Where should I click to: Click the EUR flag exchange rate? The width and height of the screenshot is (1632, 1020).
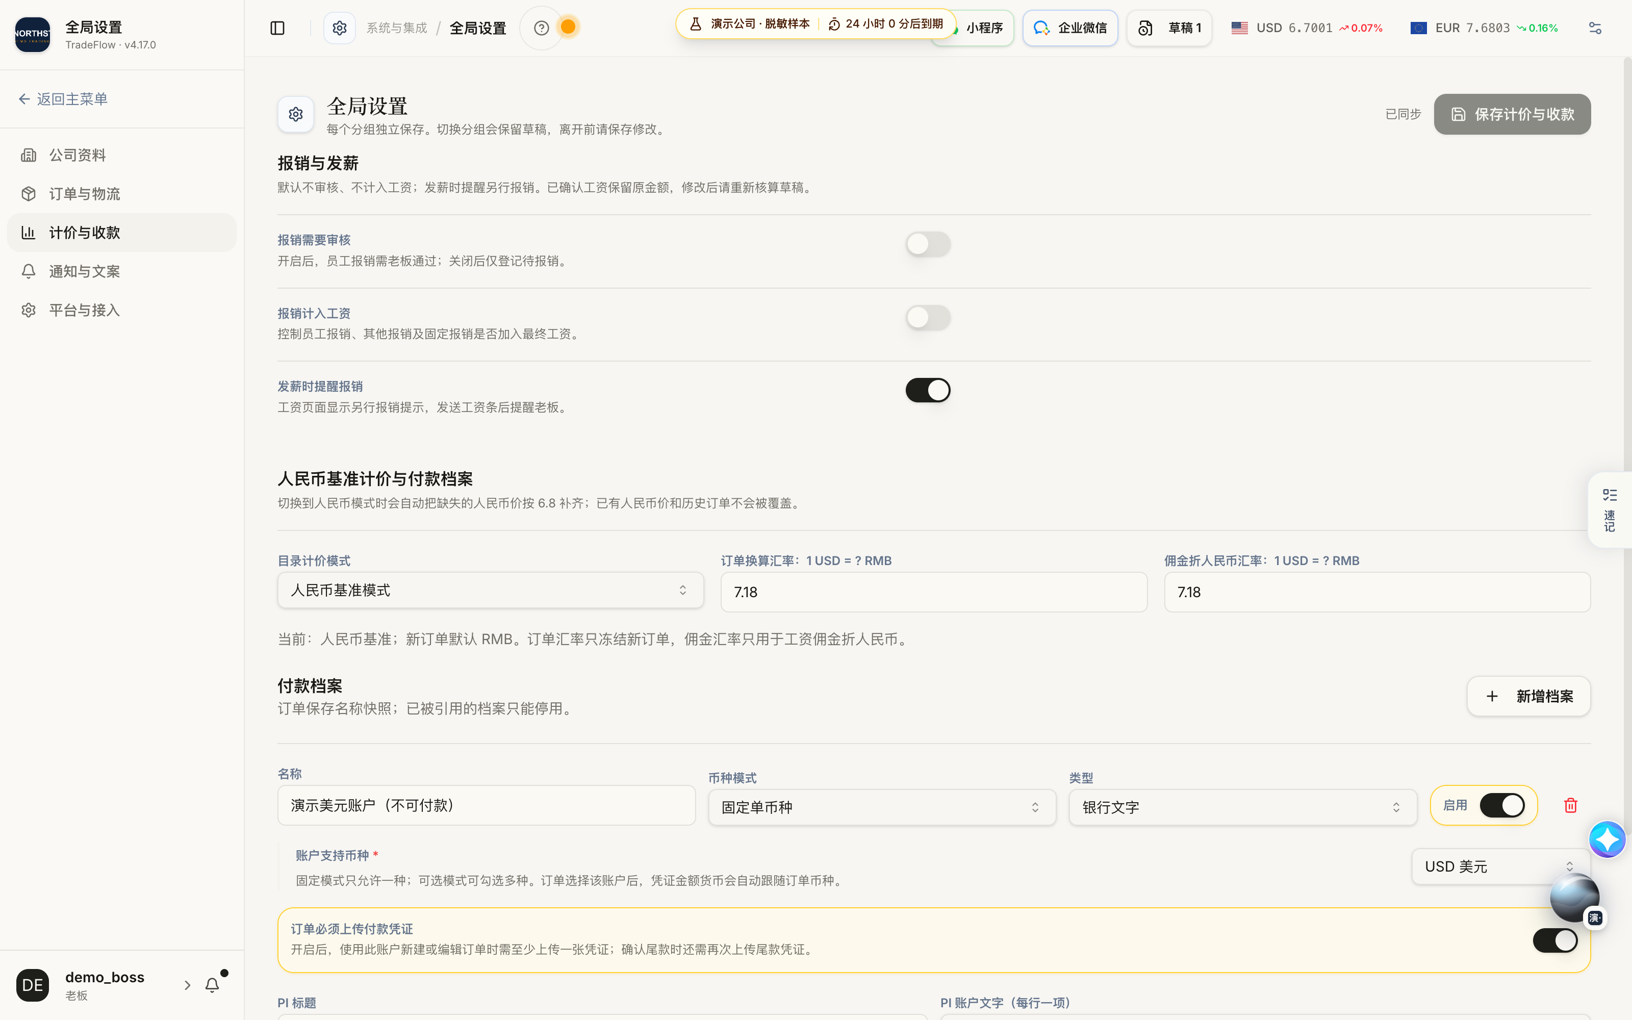tap(1484, 28)
